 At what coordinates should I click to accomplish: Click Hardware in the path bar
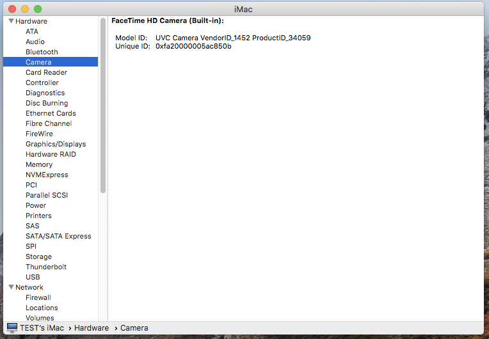coord(92,328)
